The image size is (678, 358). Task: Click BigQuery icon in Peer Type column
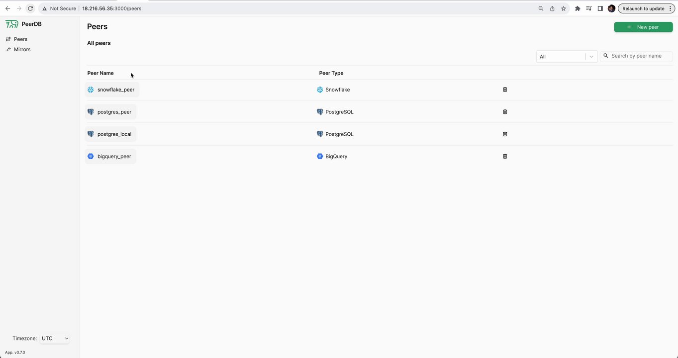320,156
